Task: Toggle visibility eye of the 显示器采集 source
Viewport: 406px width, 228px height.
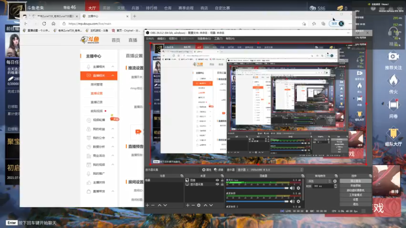Action: coord(217,184)
